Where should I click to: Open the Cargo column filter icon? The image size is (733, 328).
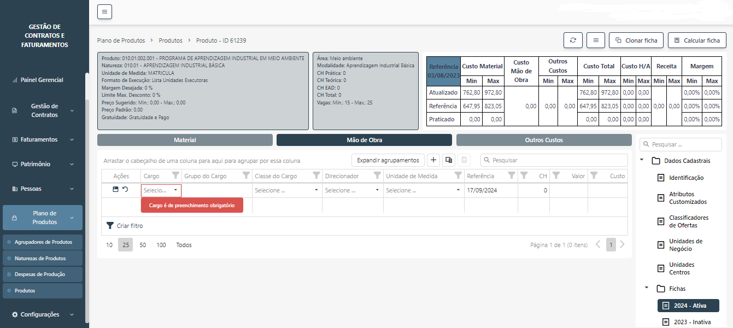tap(175, 175)
